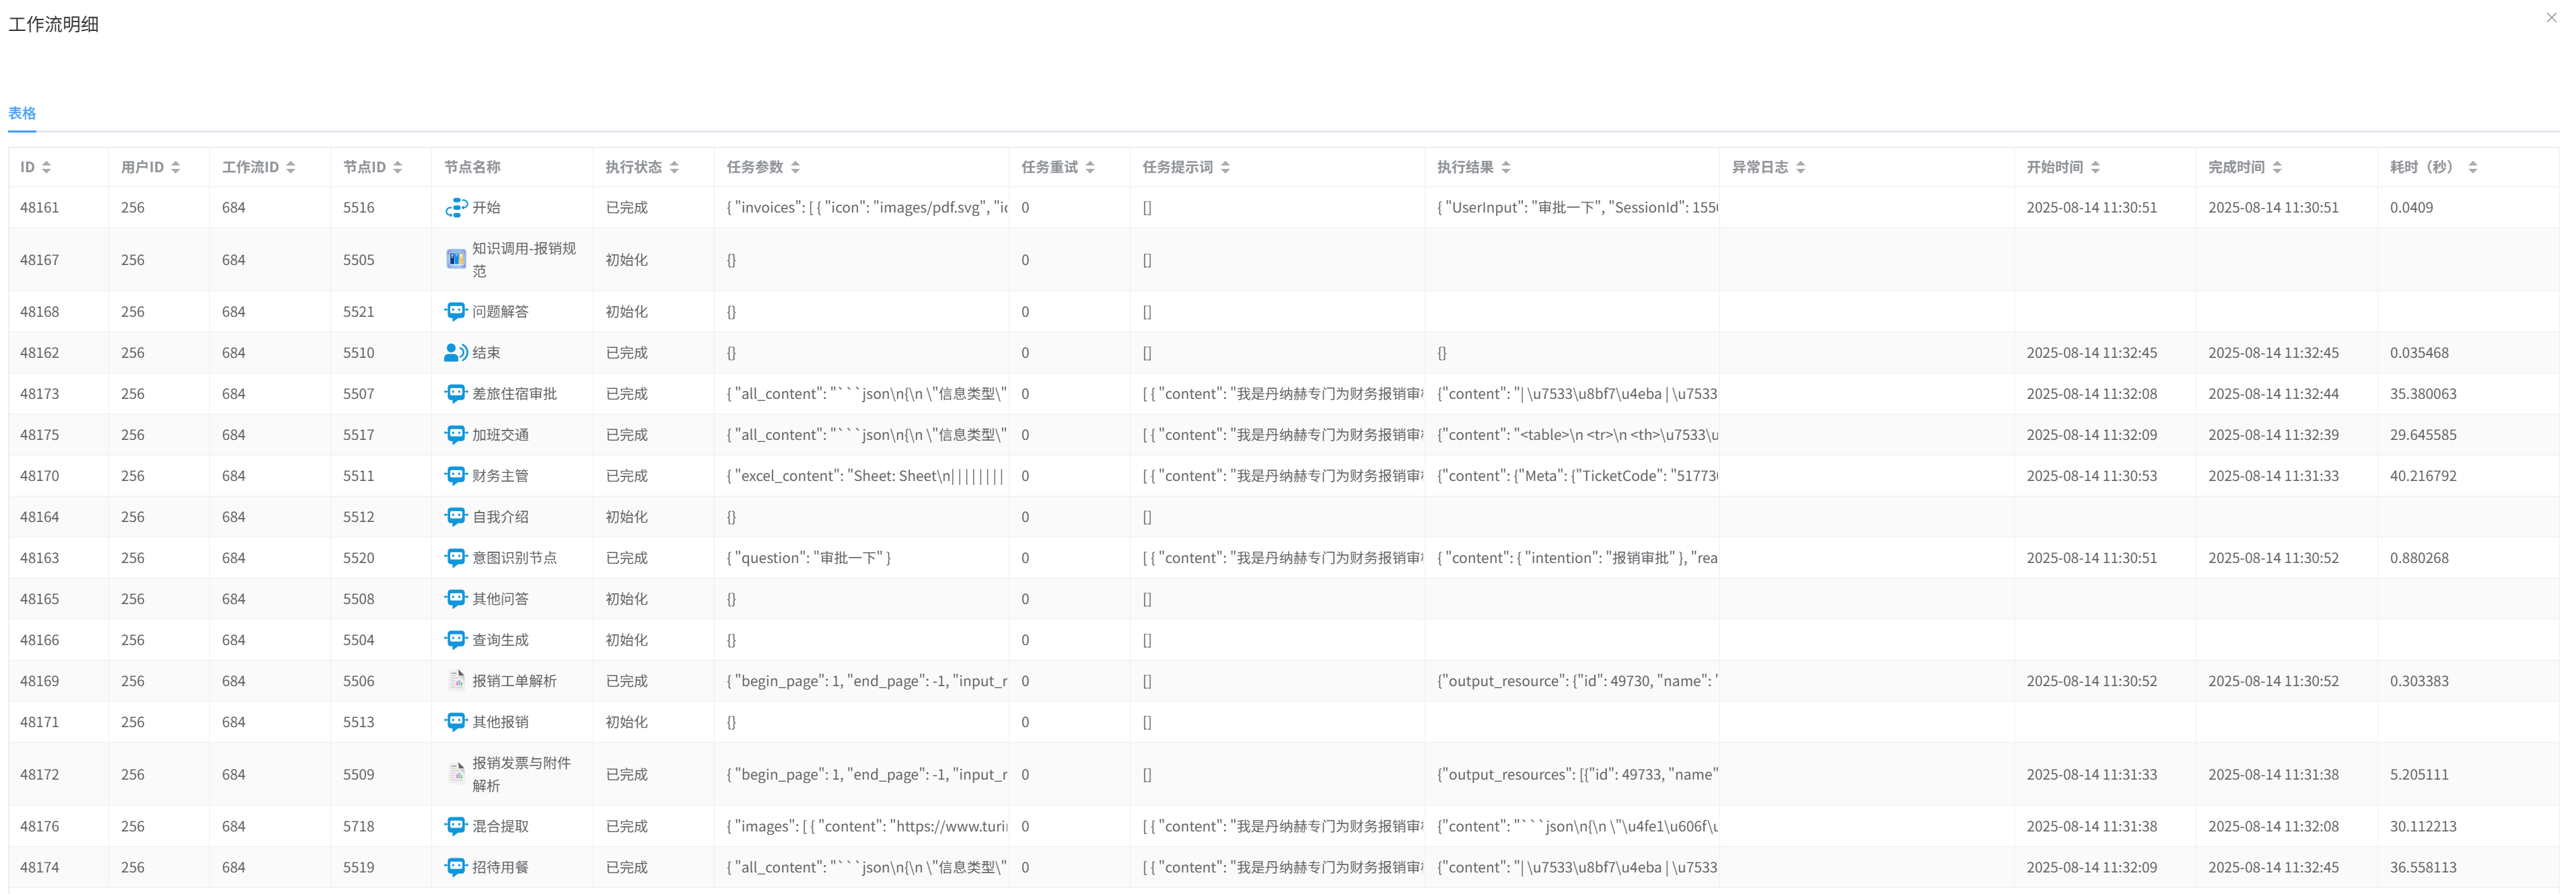The image size is (2576, 894).
Task: Click the 知识调用-报销规范 knowledge icon
Action: tap(456, 260)
